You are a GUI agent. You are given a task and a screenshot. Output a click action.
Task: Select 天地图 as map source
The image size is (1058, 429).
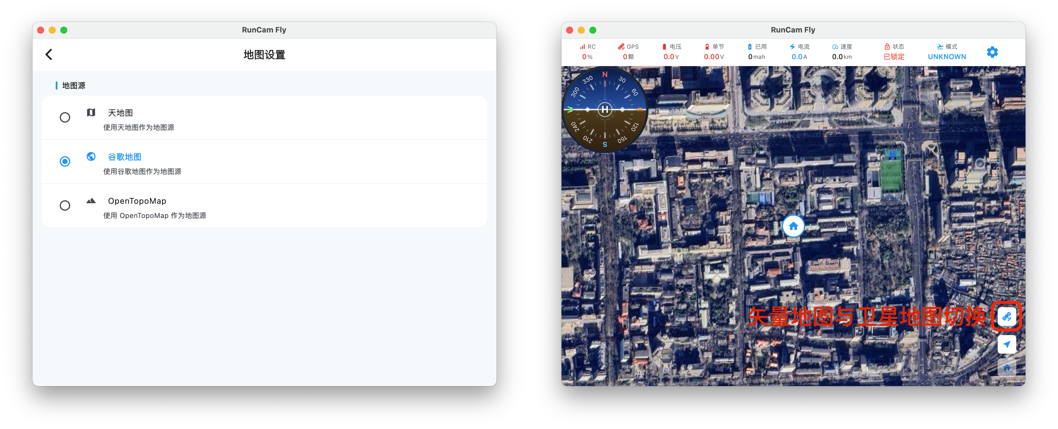[65, 117]
